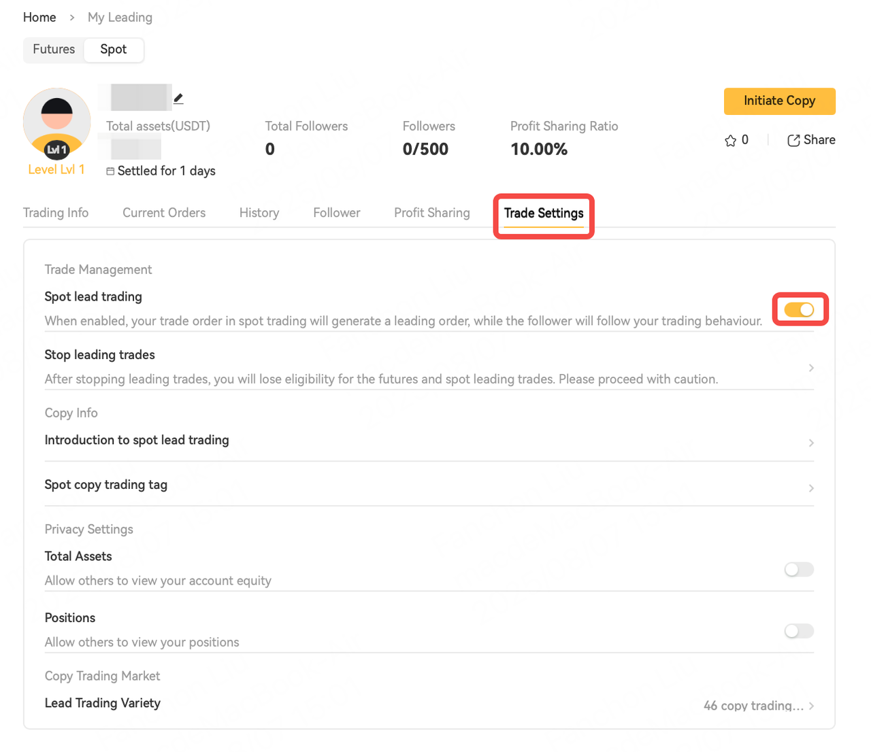Click the pencil edit nickname icon
This screenshot has width=871, height=752.
pos(178,99)
